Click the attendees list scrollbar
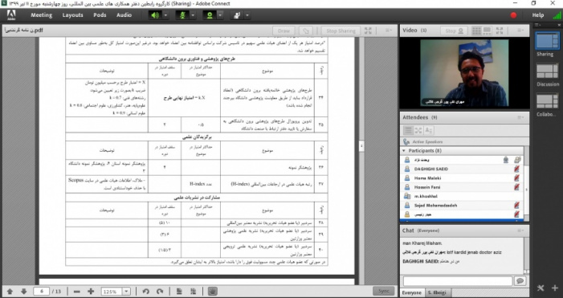Viewport: 563px width, 298px height. (526, 183)
